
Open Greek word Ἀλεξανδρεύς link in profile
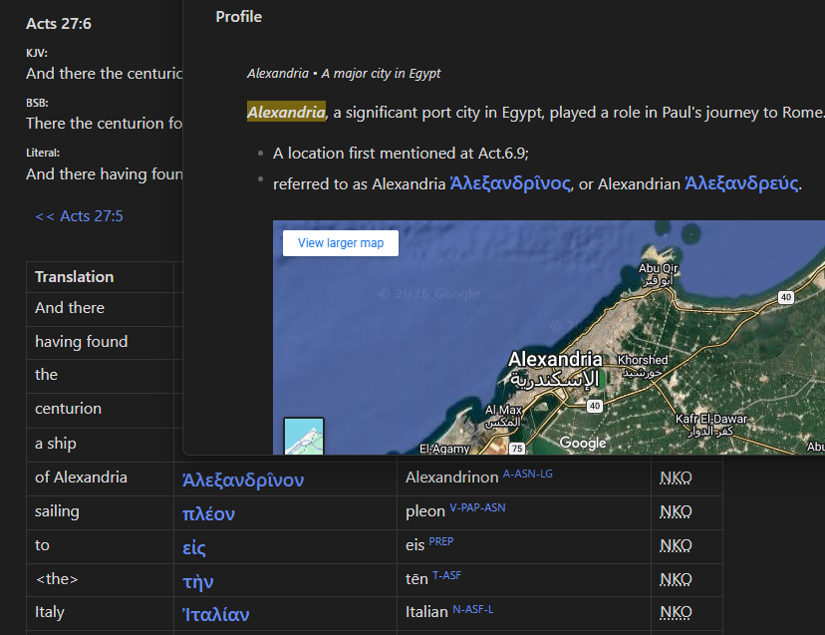pyautogui.click(x=741, y=183)
